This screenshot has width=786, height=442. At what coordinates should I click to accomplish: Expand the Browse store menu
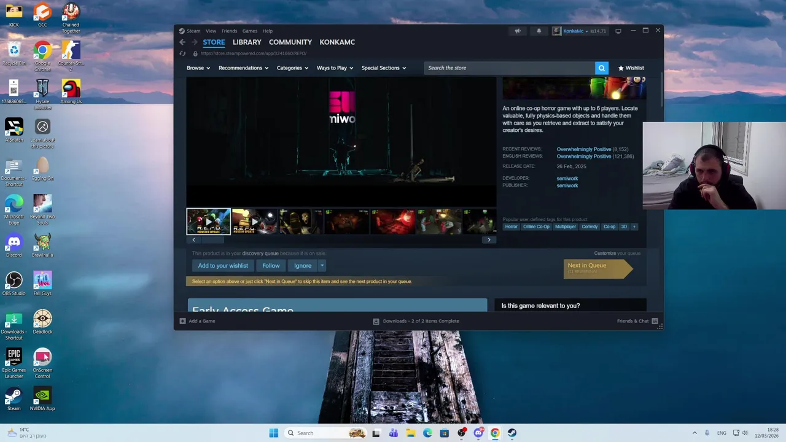click(198, 68)
